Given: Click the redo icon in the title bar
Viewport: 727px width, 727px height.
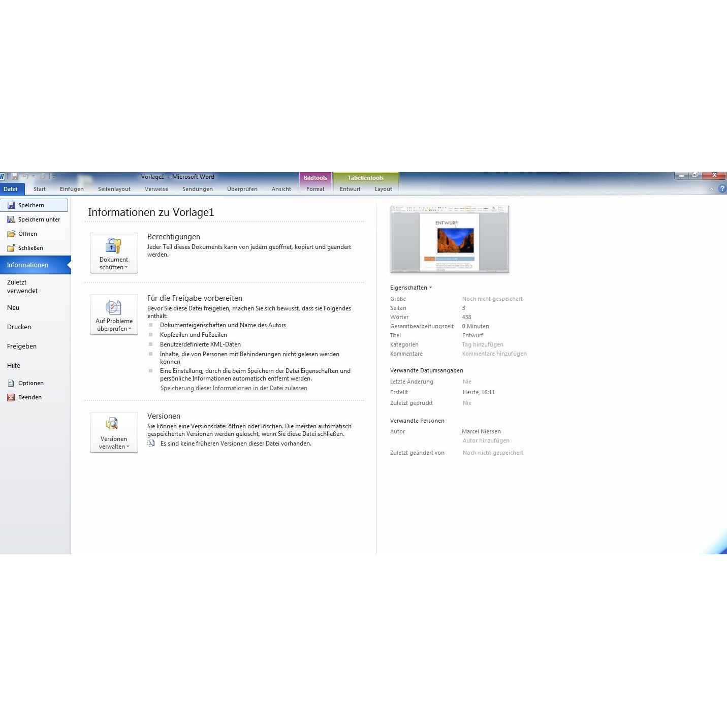Looking at the screenshot, I should coord(42,176).
